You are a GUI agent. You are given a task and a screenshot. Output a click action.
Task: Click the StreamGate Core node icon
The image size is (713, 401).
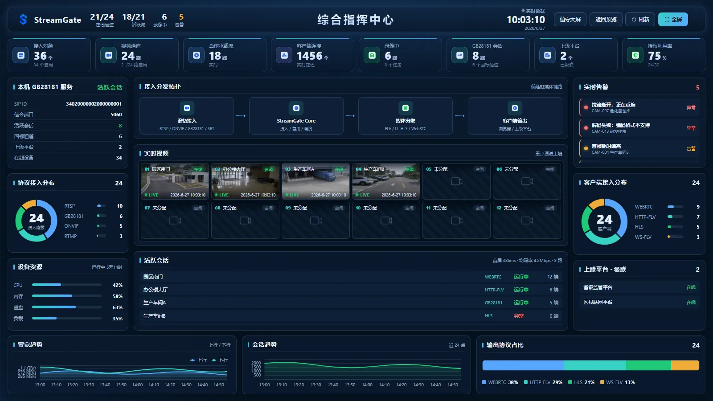pyautogui.click(x=296, y=108)
